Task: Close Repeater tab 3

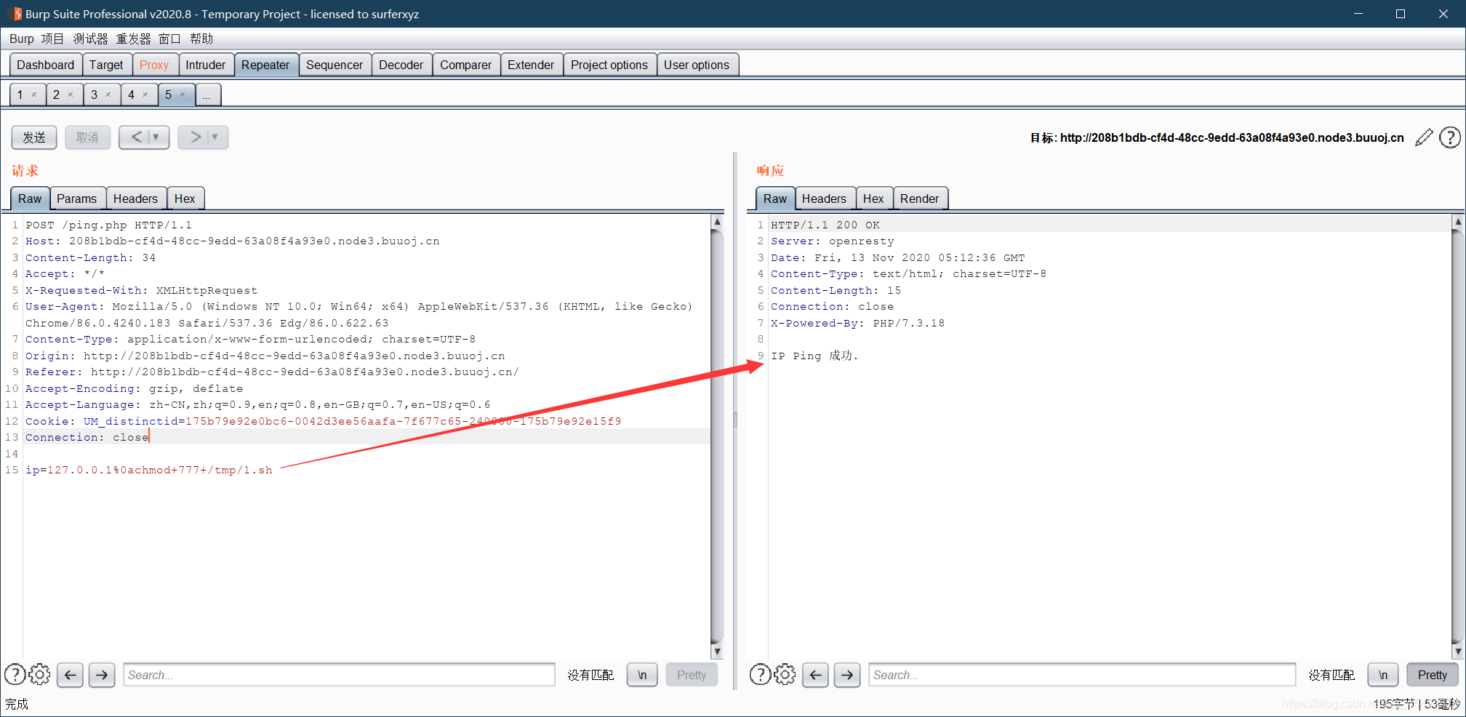Action: click(108, 95)
